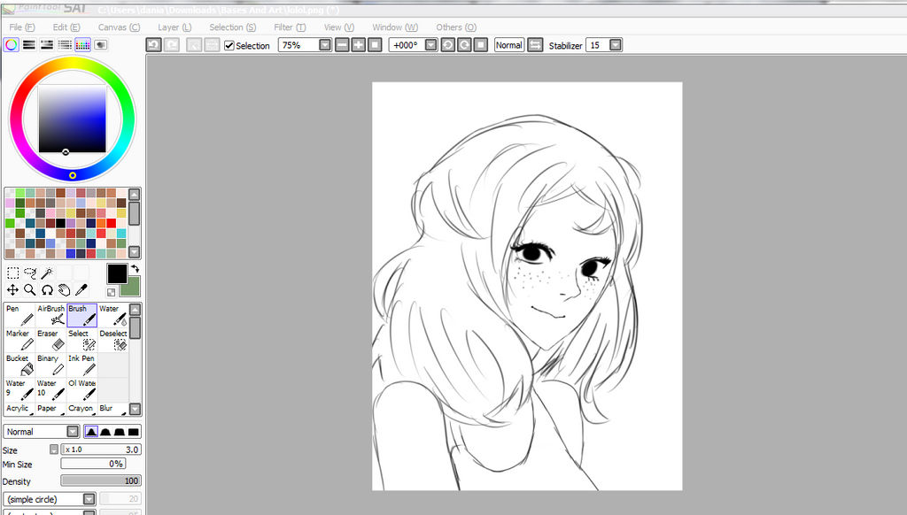Image resolution: width=907 pixels, height=515 pixels.
Task: Select the sharpest brush edge shape
Action: 91,431
